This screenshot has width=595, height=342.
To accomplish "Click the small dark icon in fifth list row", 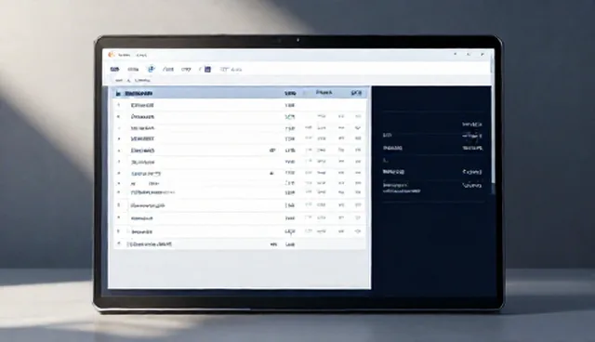I will (x=272, y=151).
